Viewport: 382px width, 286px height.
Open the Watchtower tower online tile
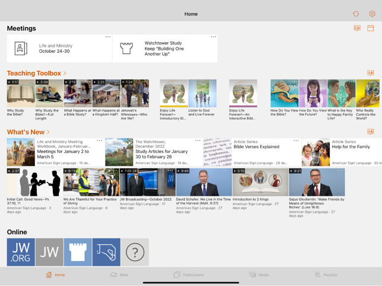tap(78, 252)
